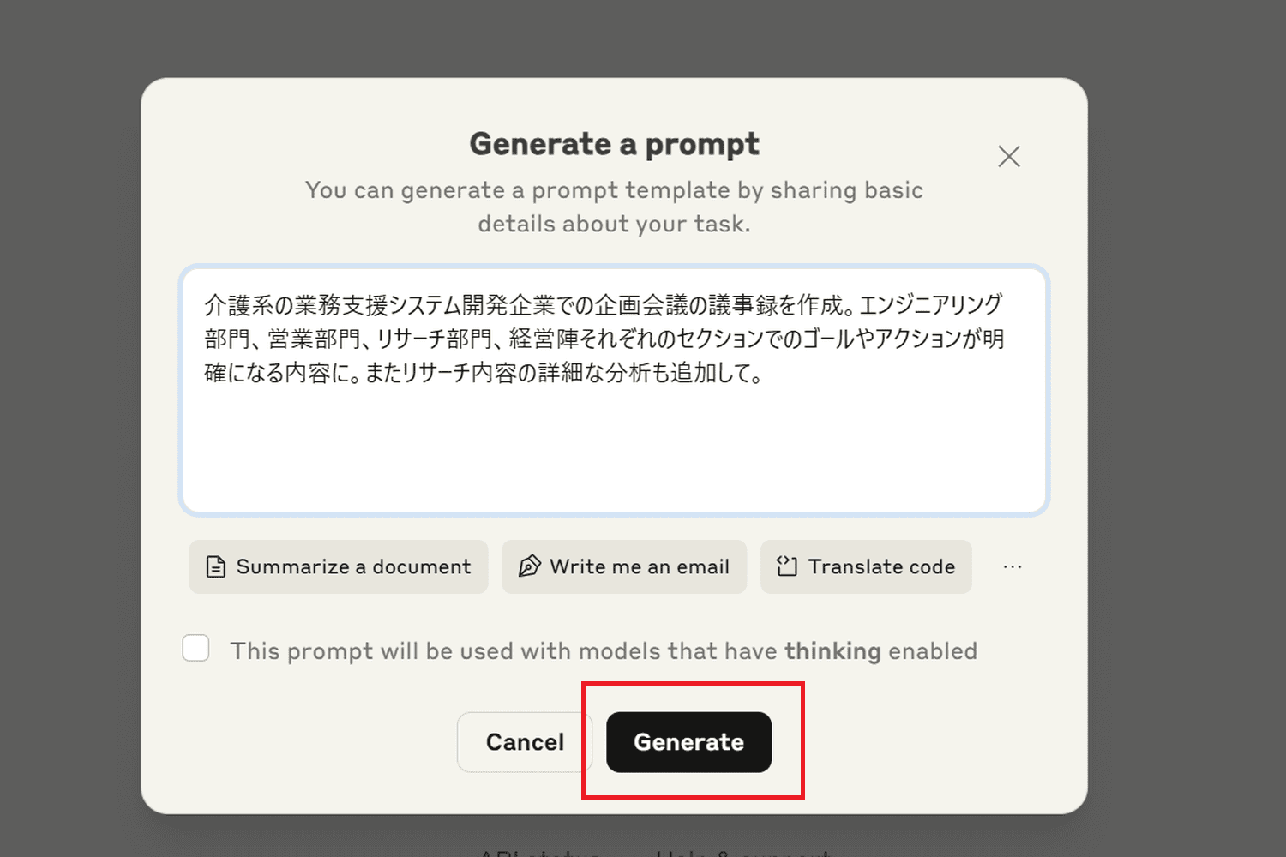Click the thinking-enabled checkbox label text

[506, 651]
